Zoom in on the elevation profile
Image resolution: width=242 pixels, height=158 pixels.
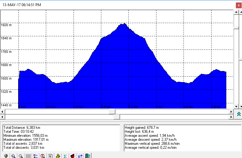point(13,156)
